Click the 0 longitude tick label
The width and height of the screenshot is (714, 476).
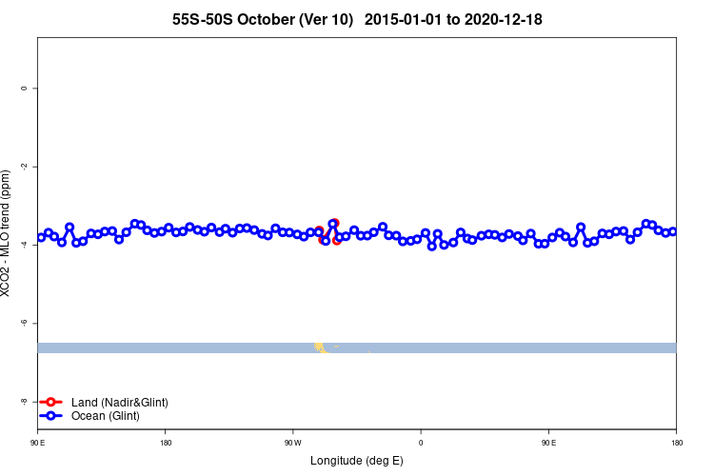click(421, 443)
